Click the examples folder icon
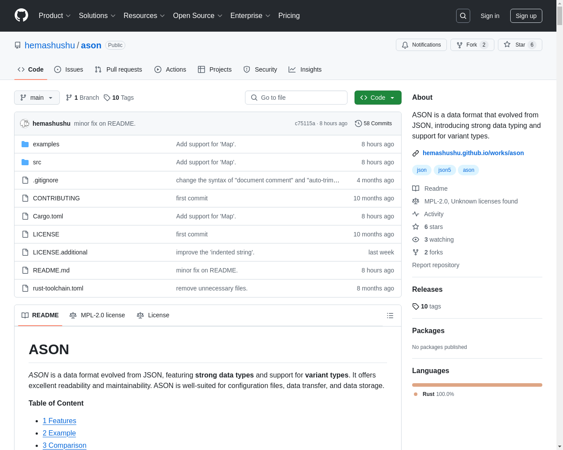Screen dimensions: 563x450 pos(25,144)
